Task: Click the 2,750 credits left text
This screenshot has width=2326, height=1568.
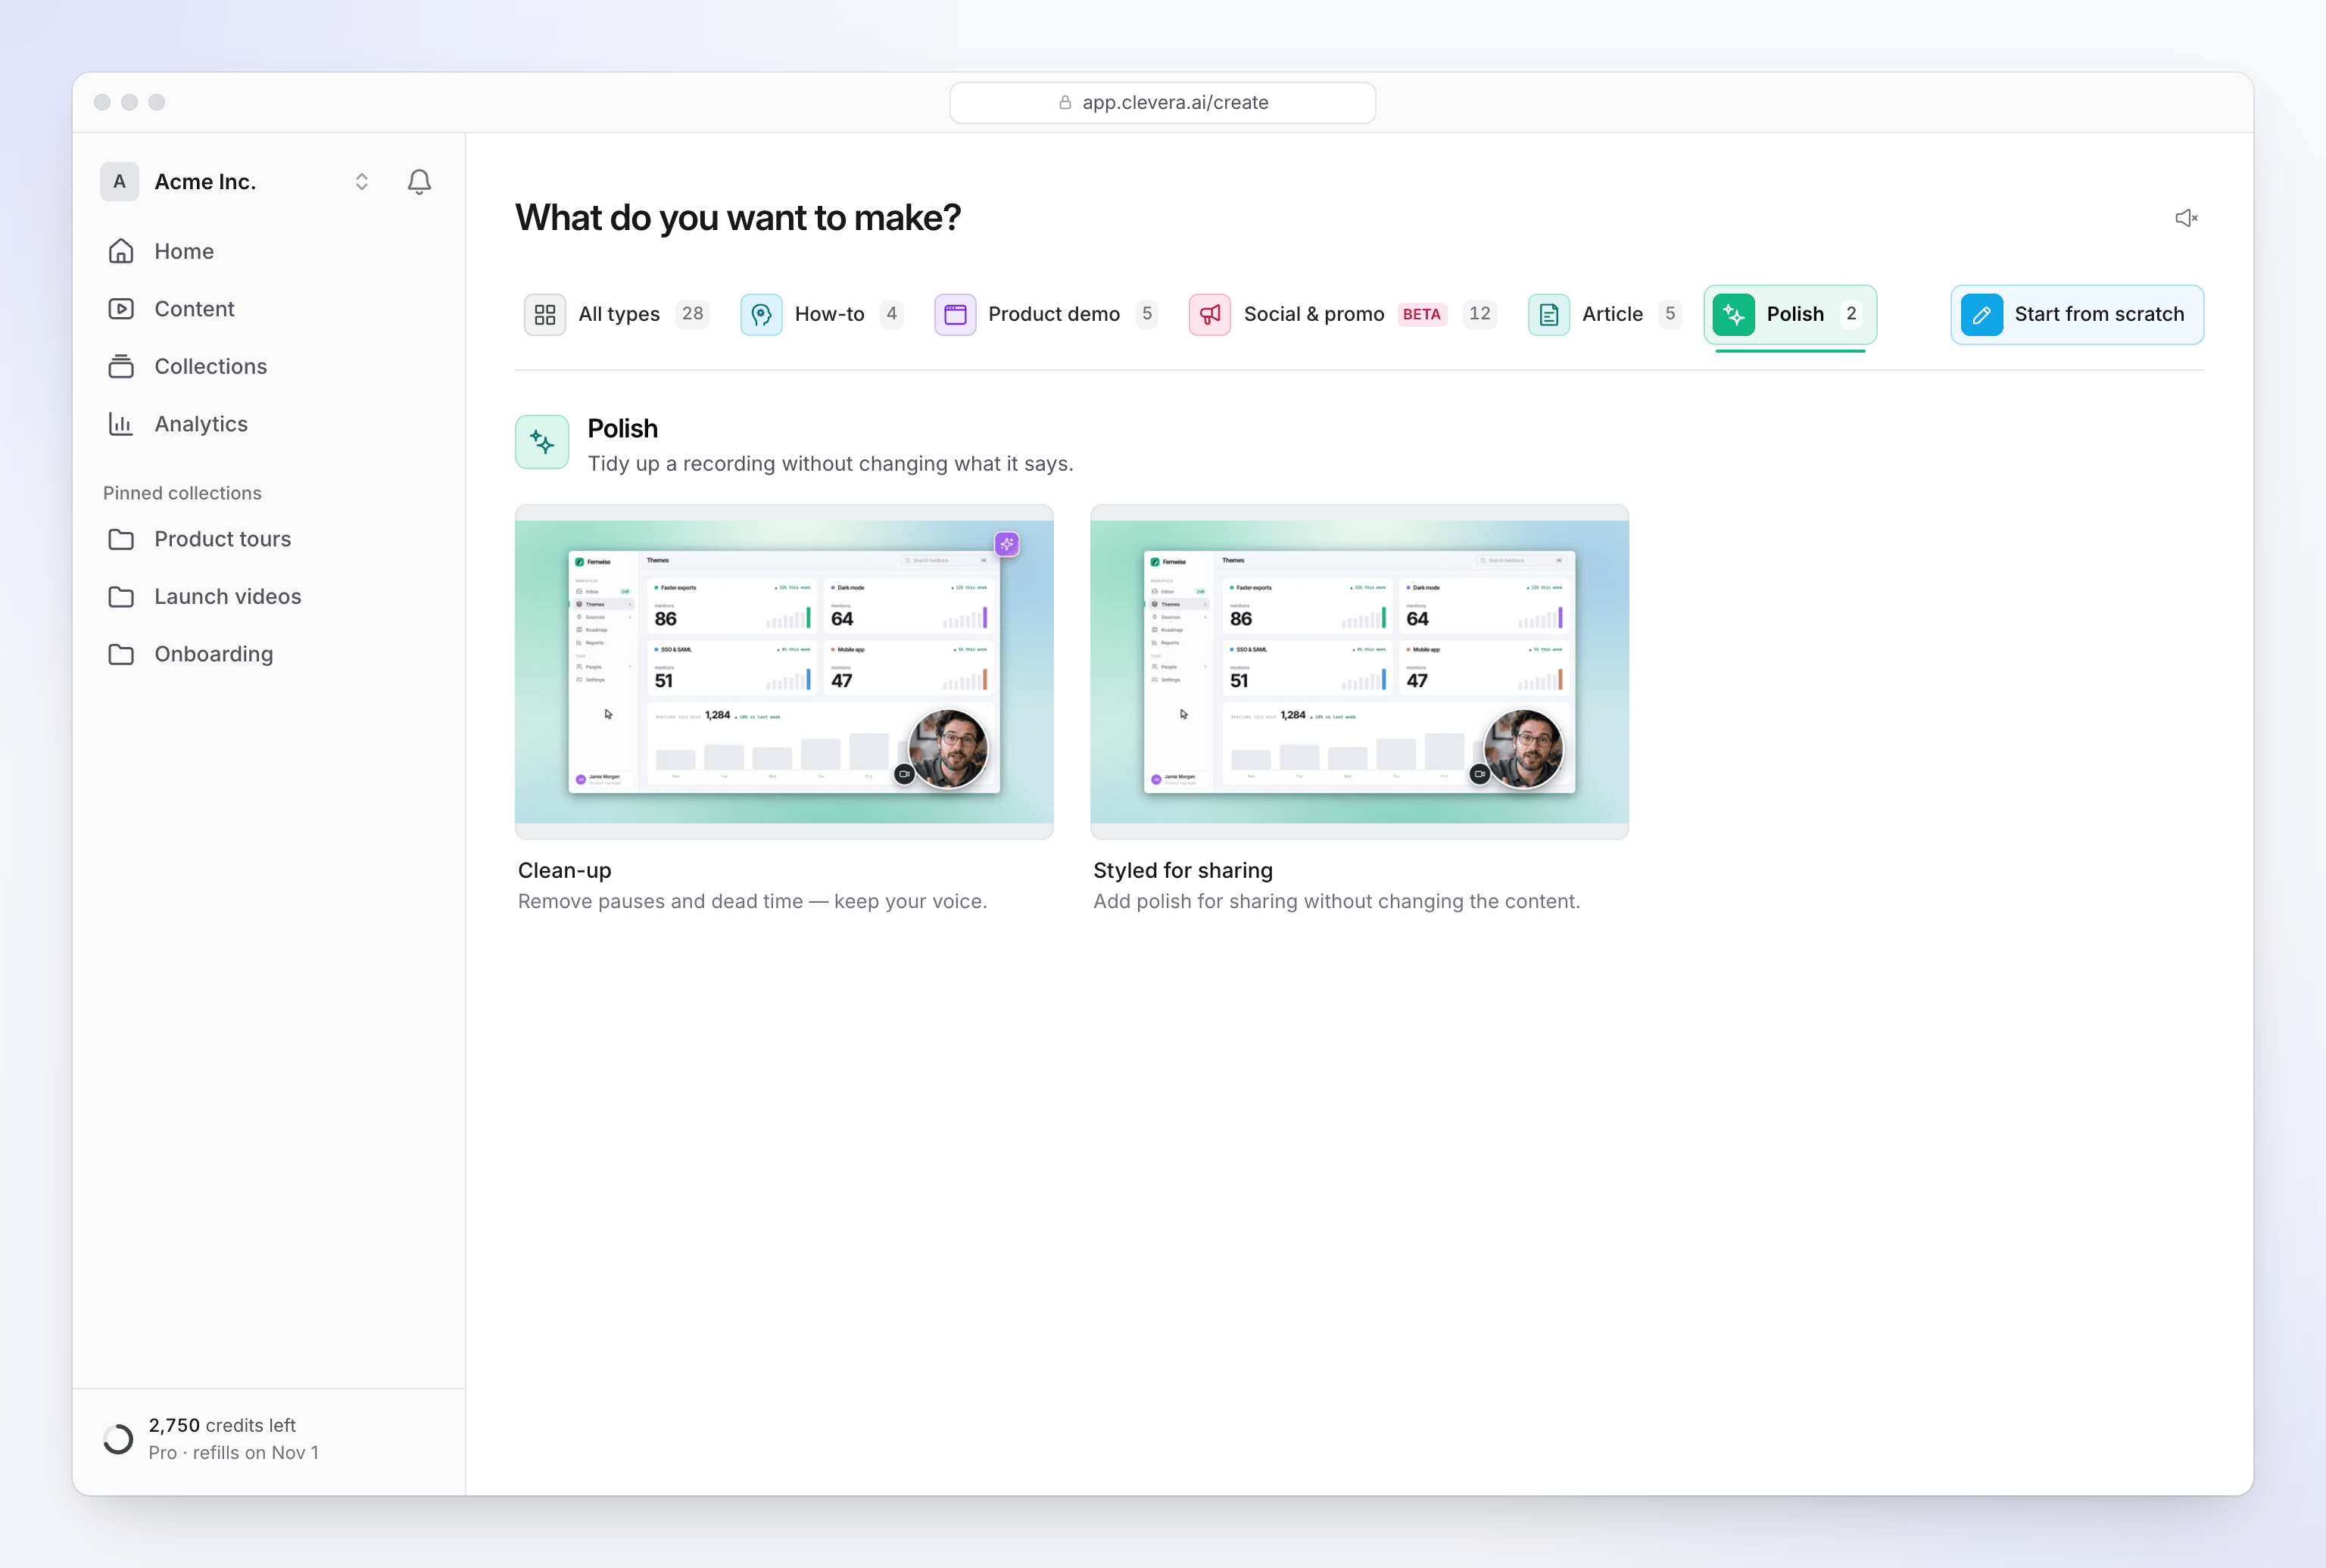Action: (x=222, y=1425)
